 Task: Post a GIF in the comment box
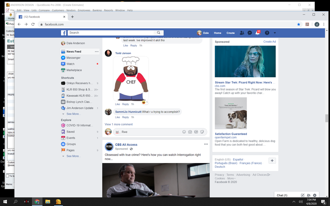pos(196,132)
